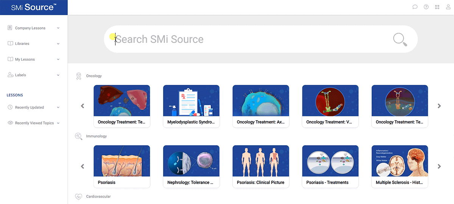This screenshot has width=454, height=204.
Task: Click the SMi Source logo
Action: (x=34, y=7)
